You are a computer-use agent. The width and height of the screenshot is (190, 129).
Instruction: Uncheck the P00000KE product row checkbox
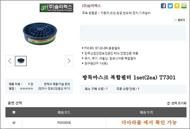(14, 123)
